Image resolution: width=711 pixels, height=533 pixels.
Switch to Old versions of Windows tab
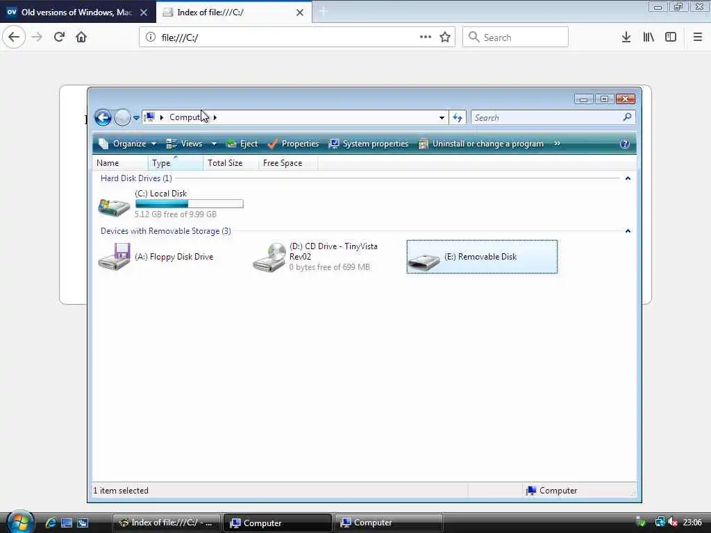[77, 12]
